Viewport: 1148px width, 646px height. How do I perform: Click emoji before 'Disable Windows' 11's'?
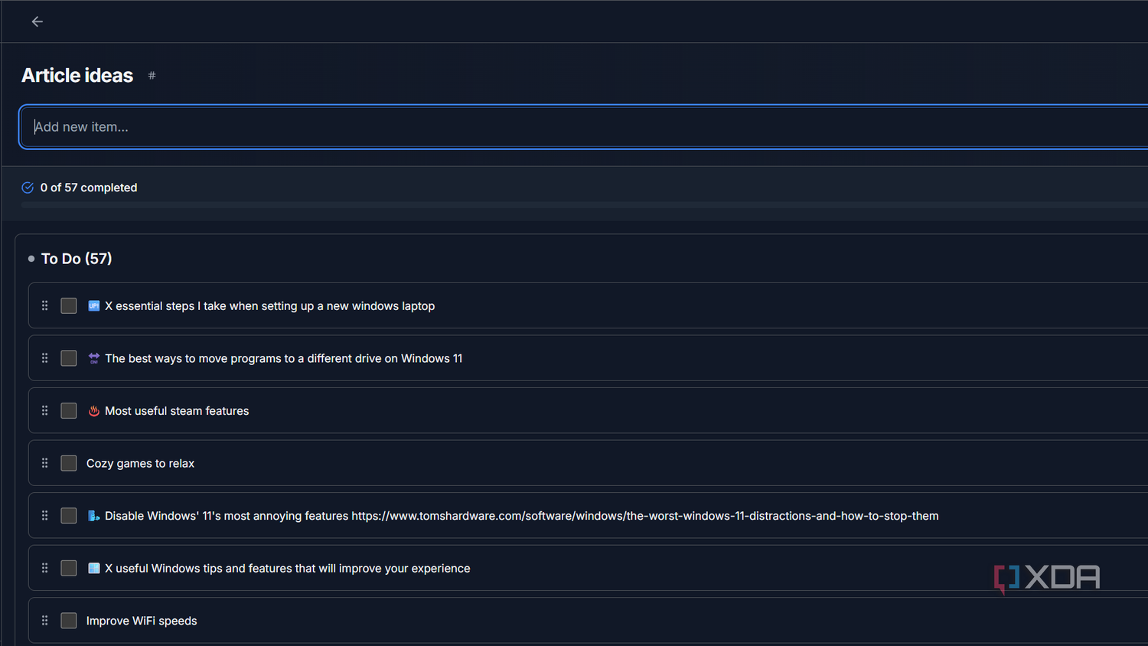[93, 516]
